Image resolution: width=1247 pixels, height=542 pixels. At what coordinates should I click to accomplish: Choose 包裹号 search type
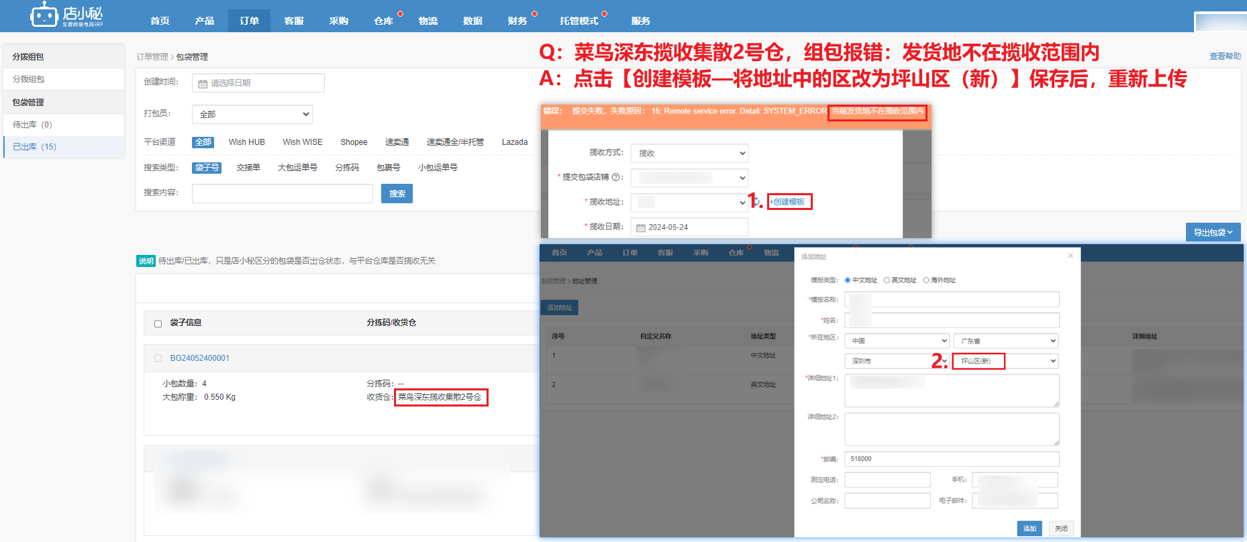pyautogui.click(x=389, y=168)
